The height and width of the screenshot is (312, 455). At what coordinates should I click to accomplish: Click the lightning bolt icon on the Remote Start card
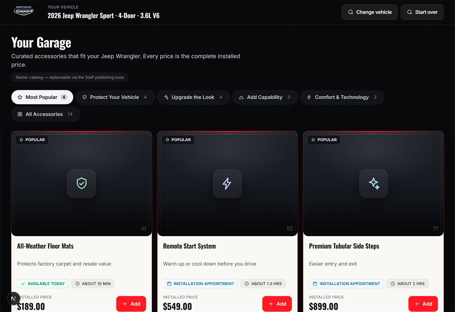click(227, 184)
